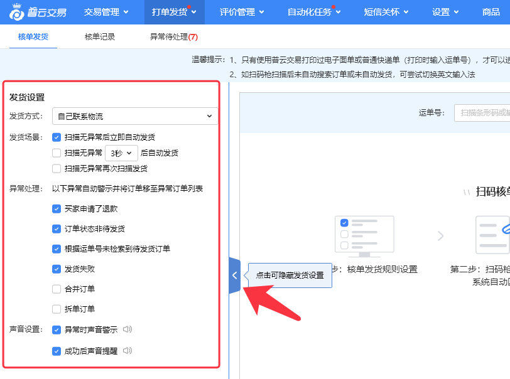Enable 扫描无异常后立即自动发货 checkbox
This screenshot has width=510, height=379.
coord(57,137)
